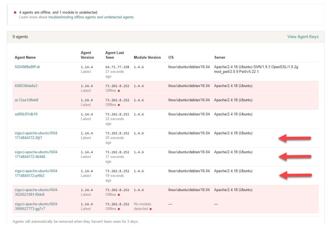Open agent ad95b3f1db19
329x225 pixels.
click(26, 114)
